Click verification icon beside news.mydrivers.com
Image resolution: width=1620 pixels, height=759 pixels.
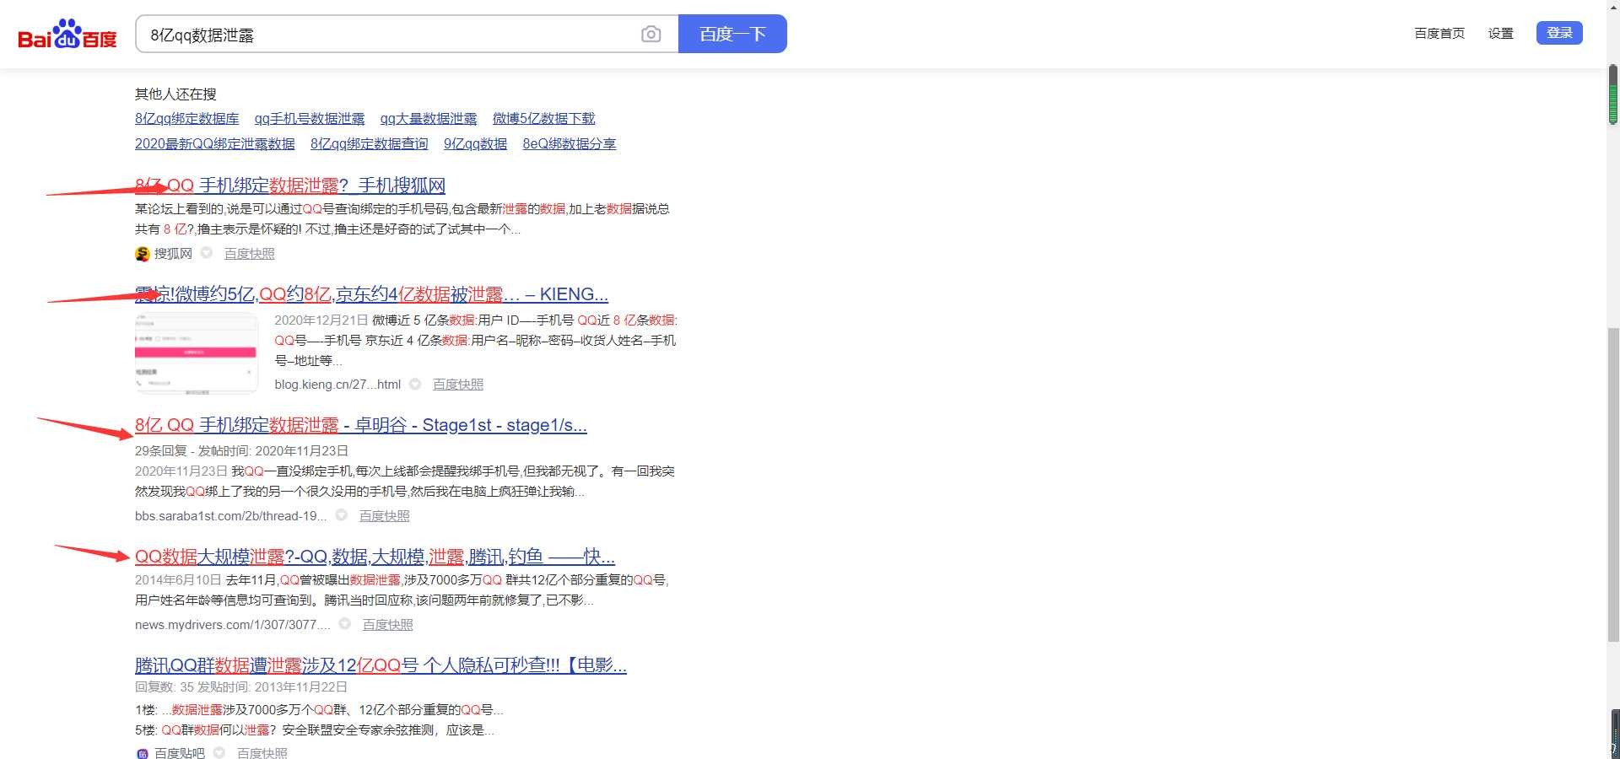click(345, 624)
